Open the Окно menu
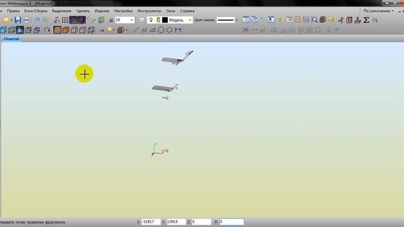Viewport: 404px width, 227px height. (x=170, y=11)
